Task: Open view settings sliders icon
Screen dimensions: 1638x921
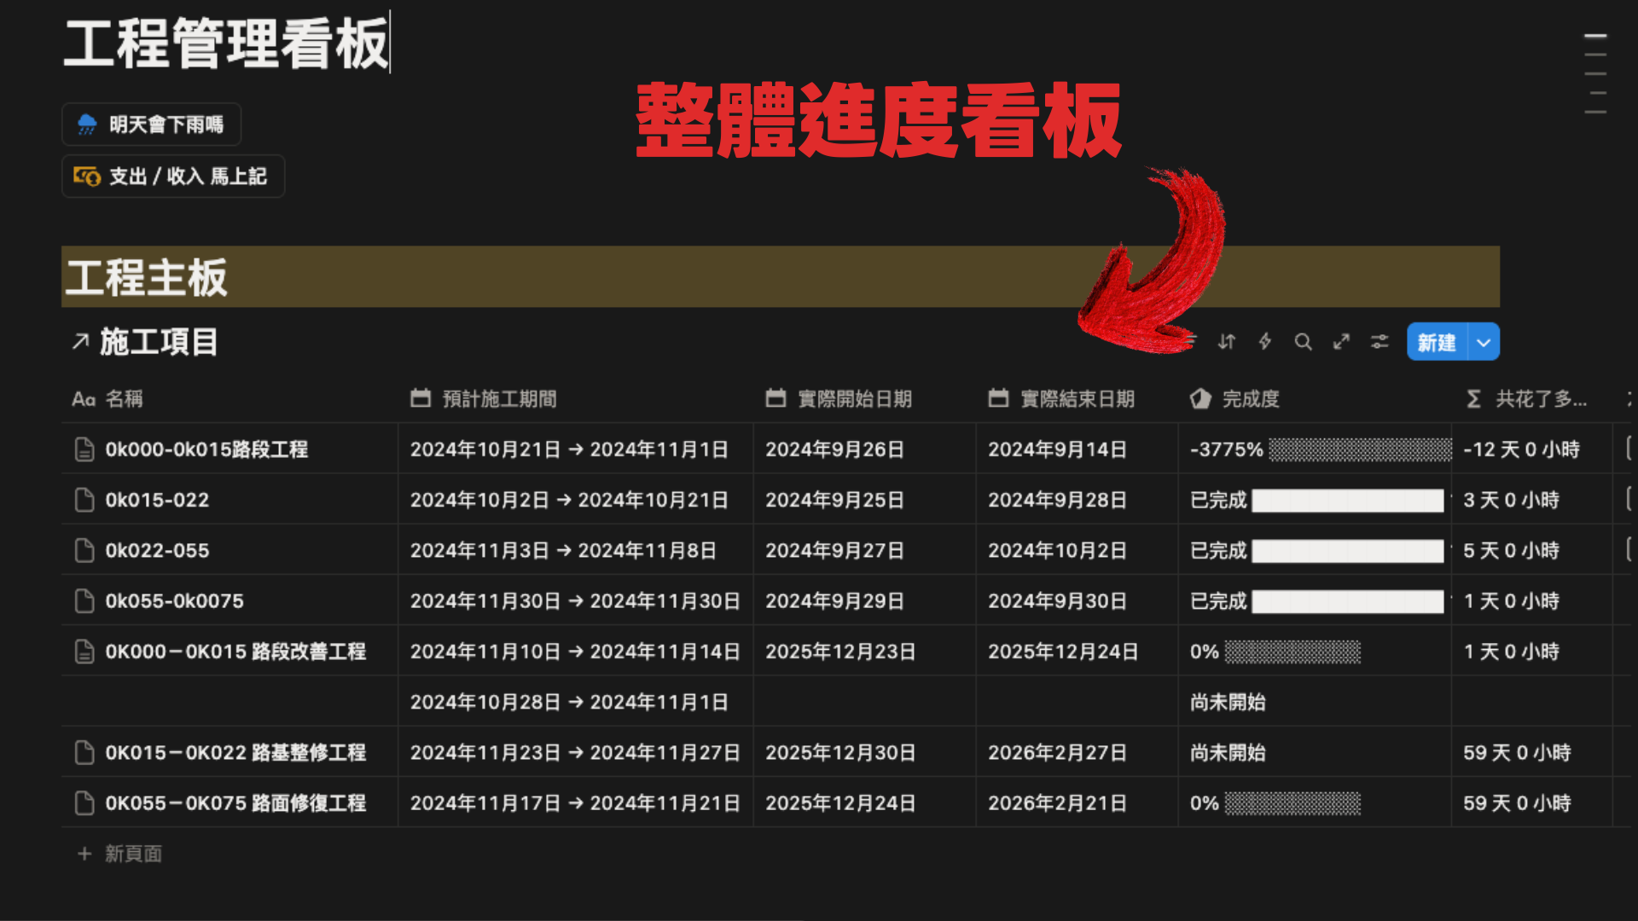Action: coord(1380,342)
